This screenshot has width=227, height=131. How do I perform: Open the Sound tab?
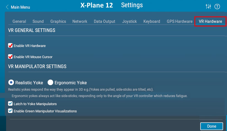coord(38,21)
